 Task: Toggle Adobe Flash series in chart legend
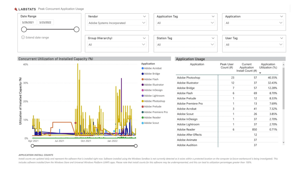click(x=151, y=79)
